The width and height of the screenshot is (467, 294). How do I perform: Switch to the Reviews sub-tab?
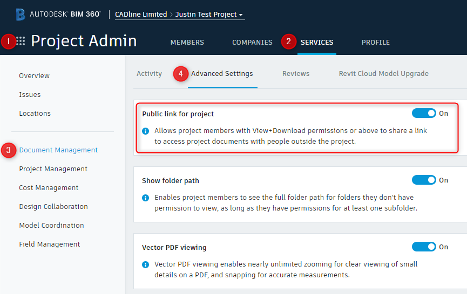coord(296,74)
